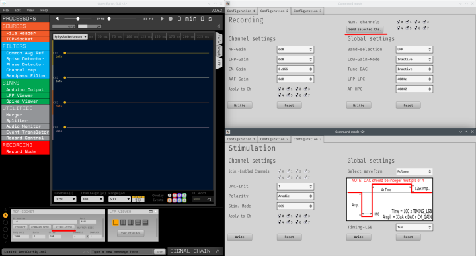Select signal chain A circle

point(5,215)
